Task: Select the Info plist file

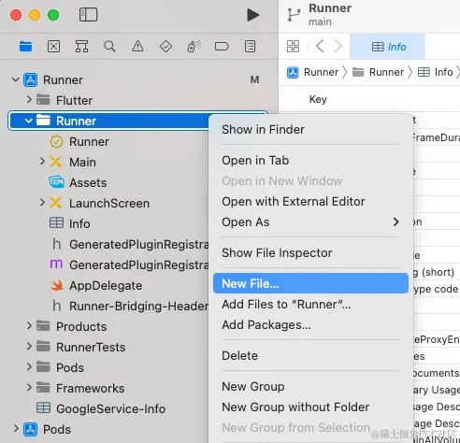Action: pyautogui.click(x=70, y=224)
